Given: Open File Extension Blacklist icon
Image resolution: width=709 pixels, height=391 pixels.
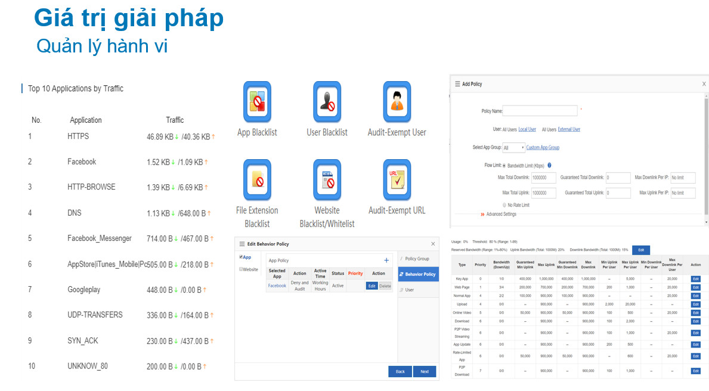Looking at the screenshot, I should point(257,180).
